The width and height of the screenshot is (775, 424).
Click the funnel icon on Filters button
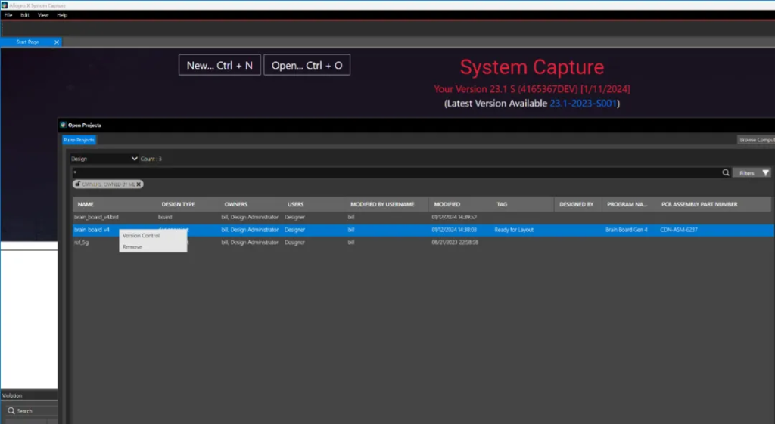[x=765, y=173]
